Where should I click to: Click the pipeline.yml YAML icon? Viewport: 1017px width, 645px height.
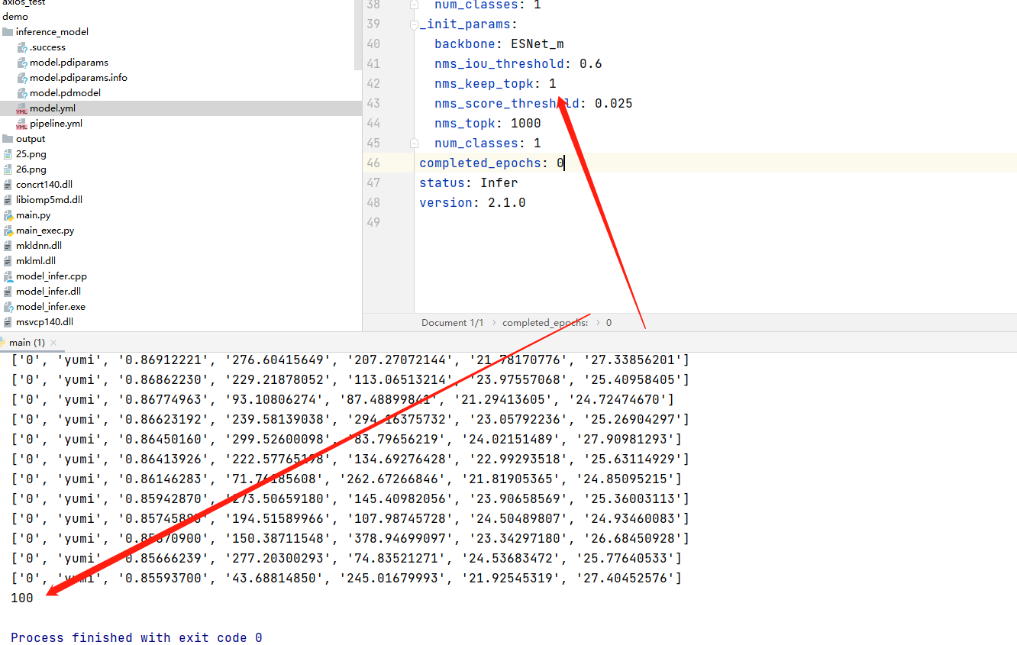coord(21,124)
